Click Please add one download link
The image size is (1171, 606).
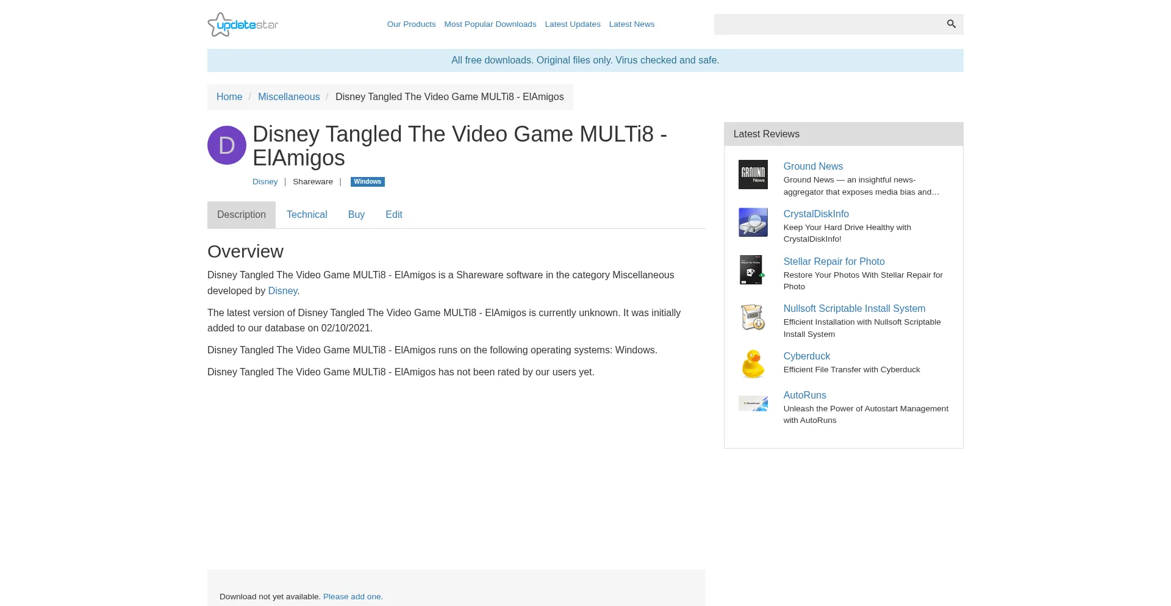(353, 597)
